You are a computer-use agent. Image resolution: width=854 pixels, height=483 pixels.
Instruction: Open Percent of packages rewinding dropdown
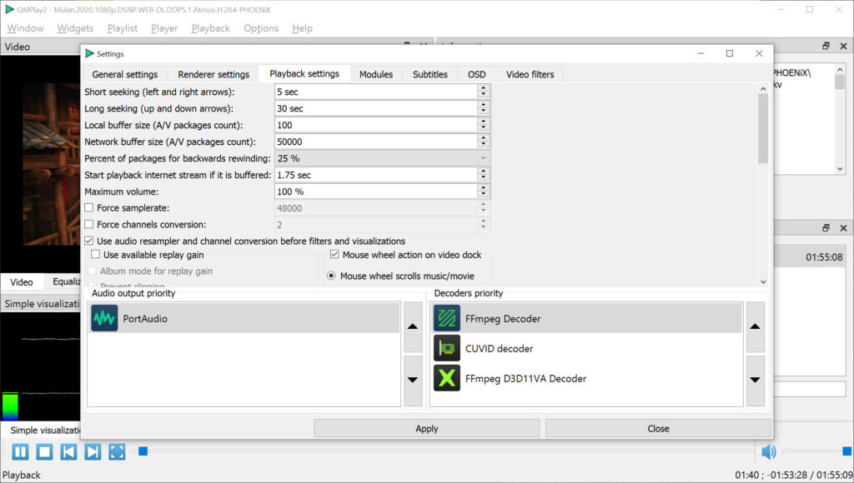[382, 158]
